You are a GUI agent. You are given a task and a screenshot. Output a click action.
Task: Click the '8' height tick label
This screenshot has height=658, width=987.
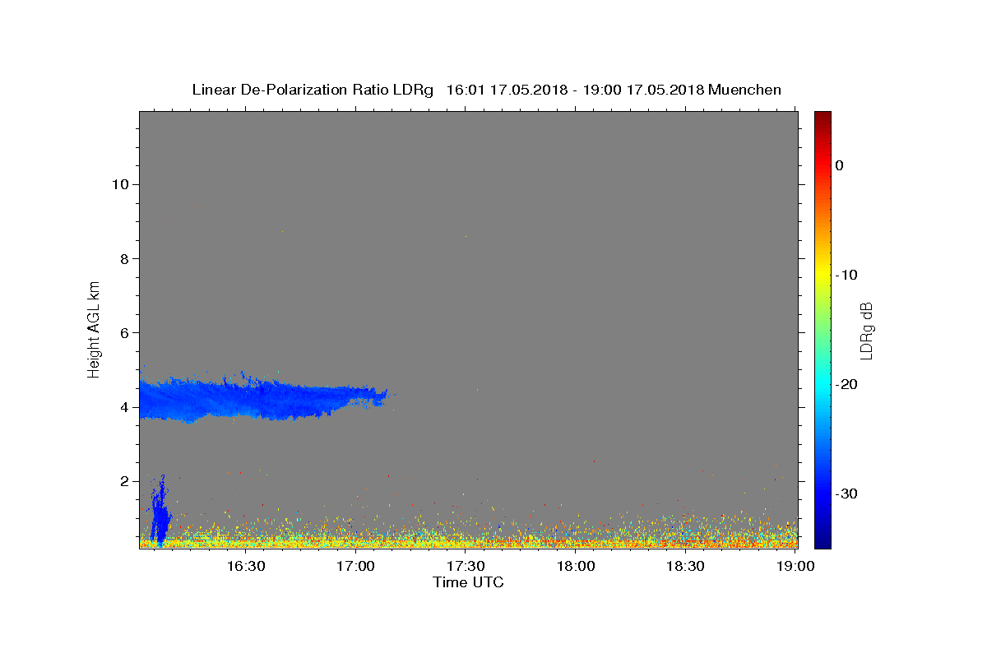click(x=125, y=258)
